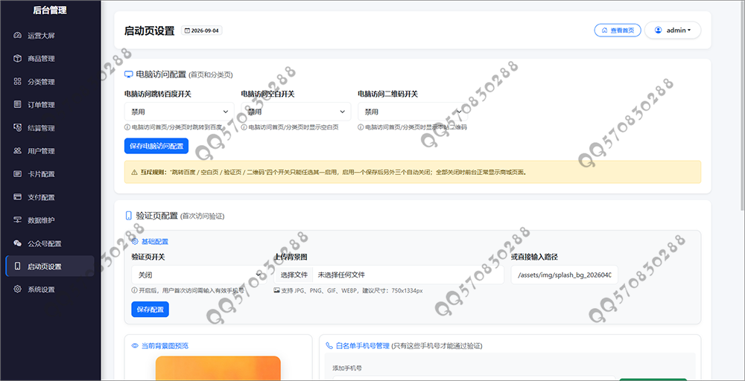Image resolution: width=745 pixels, height=381 pixels.
Task: Open the 验证页开关 dropdown set to 关闭
Action: pos(199,275)
